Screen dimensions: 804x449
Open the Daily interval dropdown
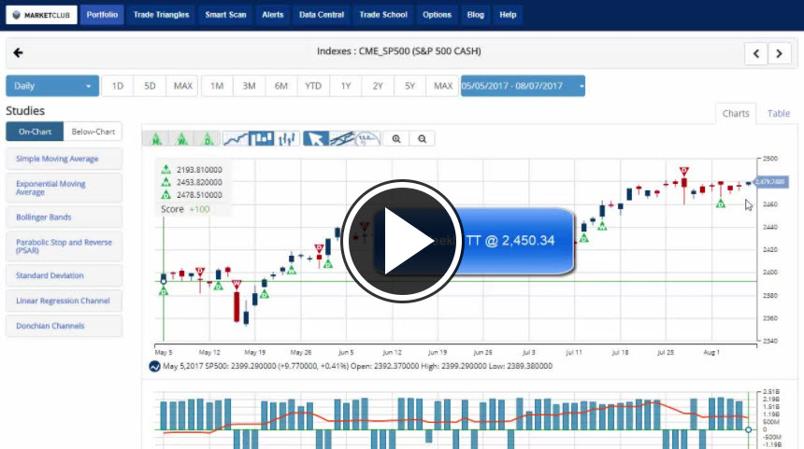pos(52,86)
